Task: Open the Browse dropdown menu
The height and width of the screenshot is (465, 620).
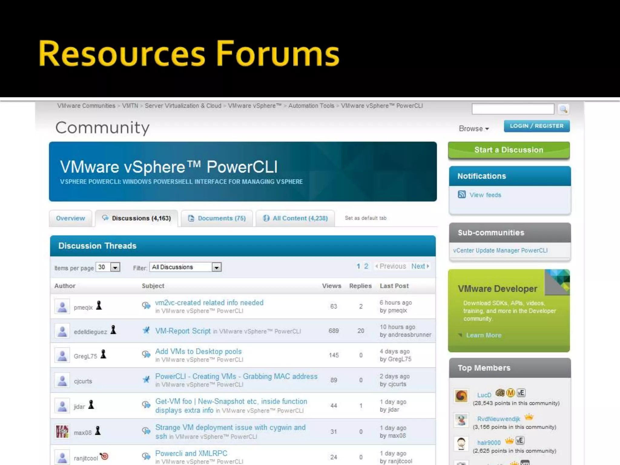Action: pyautogui.click(x=474, y=129)
